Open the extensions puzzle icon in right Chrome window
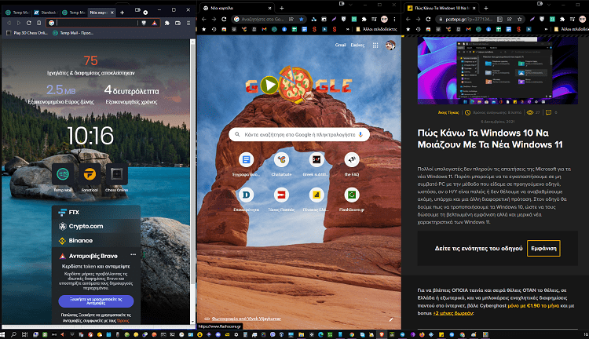589x339 pixels. tap(562, 19)
